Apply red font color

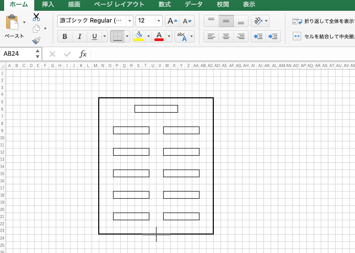coord(159,36)
